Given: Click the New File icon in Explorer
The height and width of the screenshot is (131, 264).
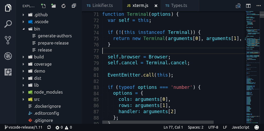Looking at the screenshot, I should pyautogui.click(x=43, y=6).
